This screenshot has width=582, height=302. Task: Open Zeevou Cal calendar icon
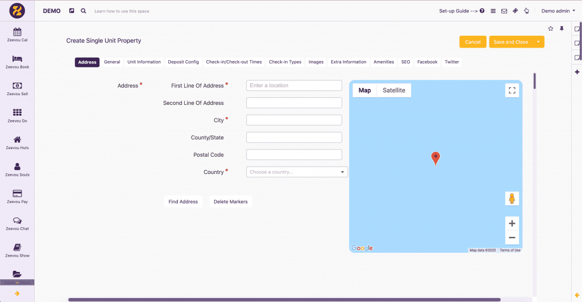pos(17,32)
